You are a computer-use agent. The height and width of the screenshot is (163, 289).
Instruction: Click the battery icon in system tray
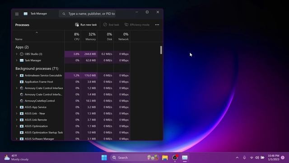coord(262,158)
